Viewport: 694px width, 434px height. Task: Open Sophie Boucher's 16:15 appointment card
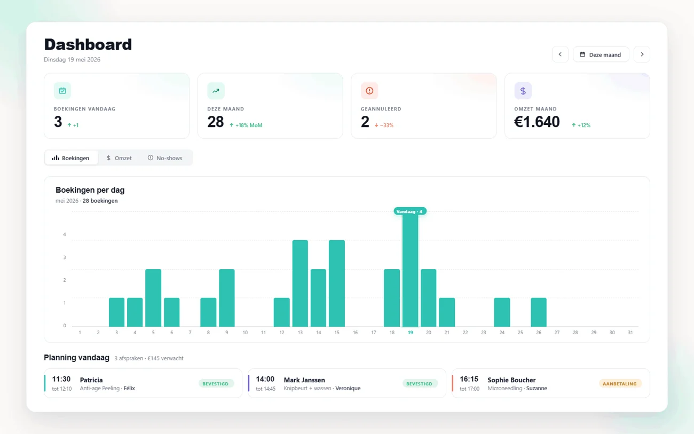coord(551,383)
